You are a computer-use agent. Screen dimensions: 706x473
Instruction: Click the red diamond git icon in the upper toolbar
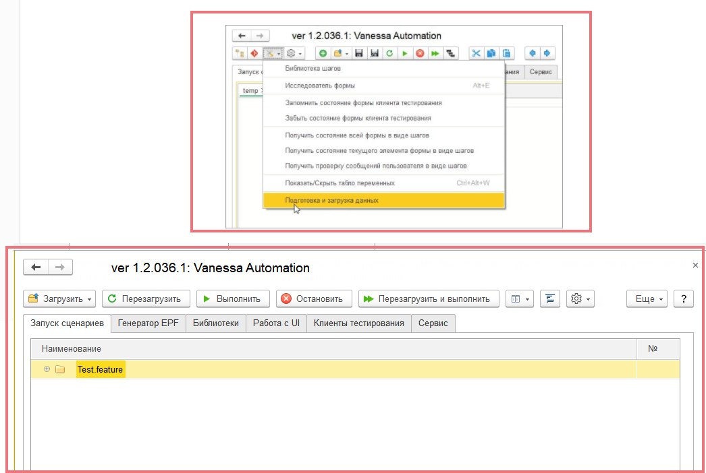pyautogui.click(x=254, y=53)
